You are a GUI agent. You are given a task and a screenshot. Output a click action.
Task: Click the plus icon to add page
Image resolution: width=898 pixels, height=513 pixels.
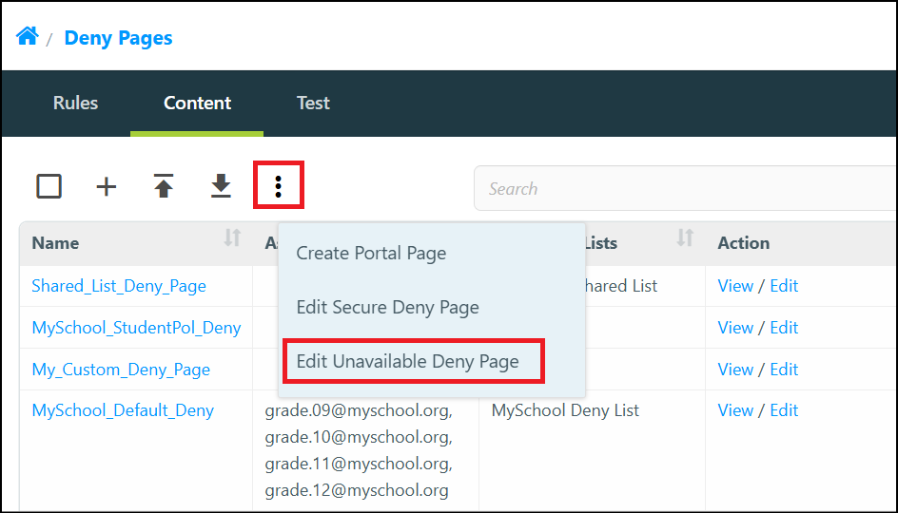coord(106,186)
